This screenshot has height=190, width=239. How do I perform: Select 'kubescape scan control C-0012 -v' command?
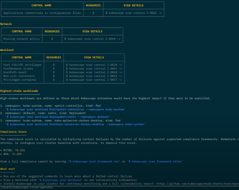[134, 13]
